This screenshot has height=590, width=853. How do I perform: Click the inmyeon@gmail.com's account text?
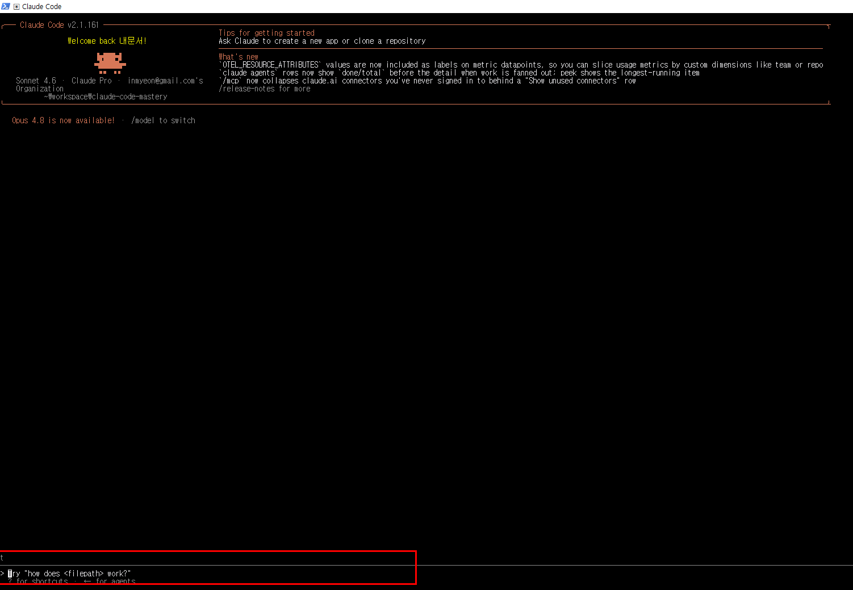pyautogui.click(x=165, y=81)
